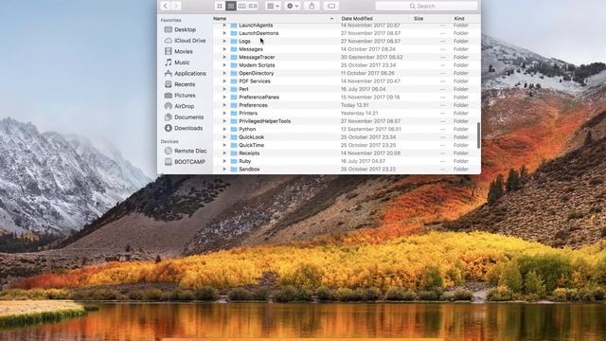Expand the PDF Services folder triangle
Viewport: 606px width, 341px height.
point(224,81)
